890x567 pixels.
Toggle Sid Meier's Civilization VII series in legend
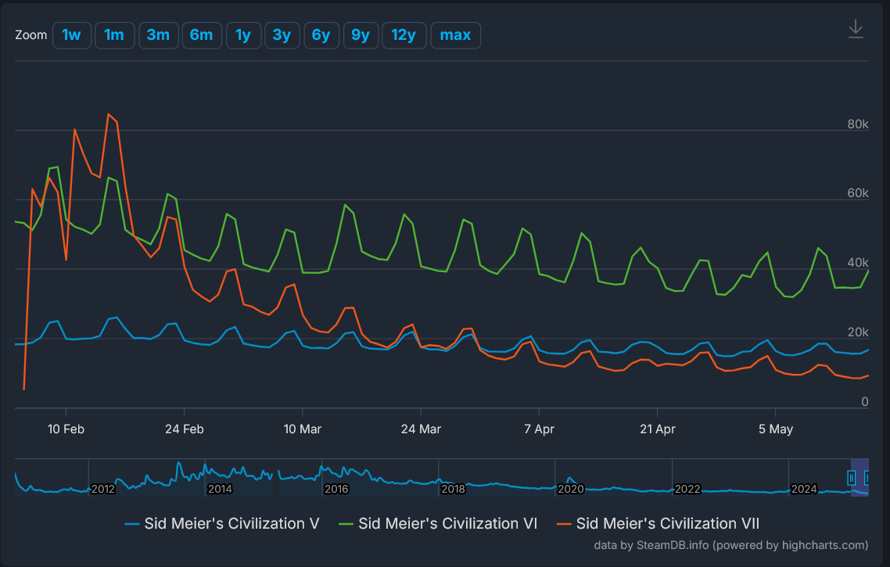tap(658, 523)
